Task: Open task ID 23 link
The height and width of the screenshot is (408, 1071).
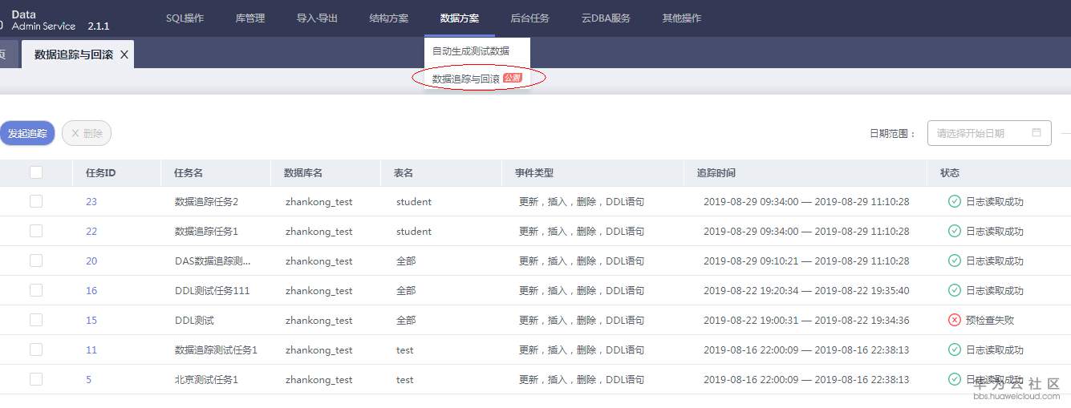Action: coord(91,202)
